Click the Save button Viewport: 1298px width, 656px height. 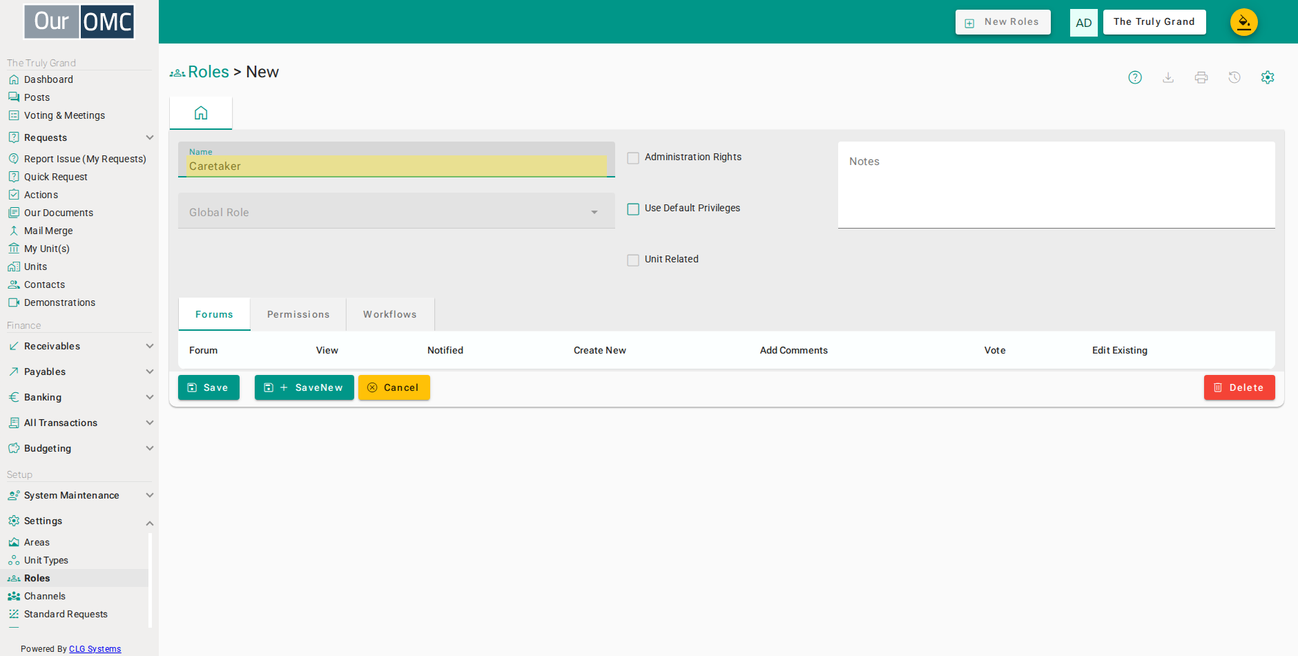tap(209, 387)
